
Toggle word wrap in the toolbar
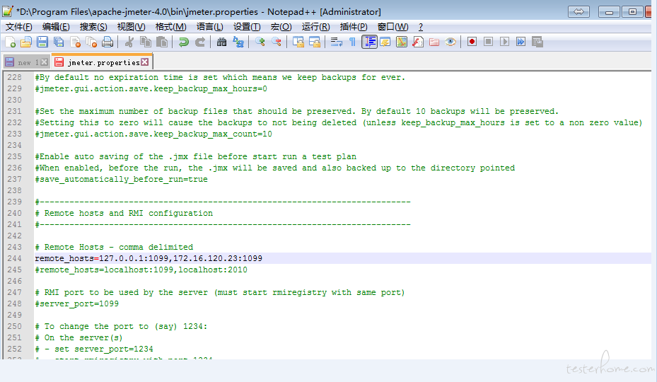[336, 42]
